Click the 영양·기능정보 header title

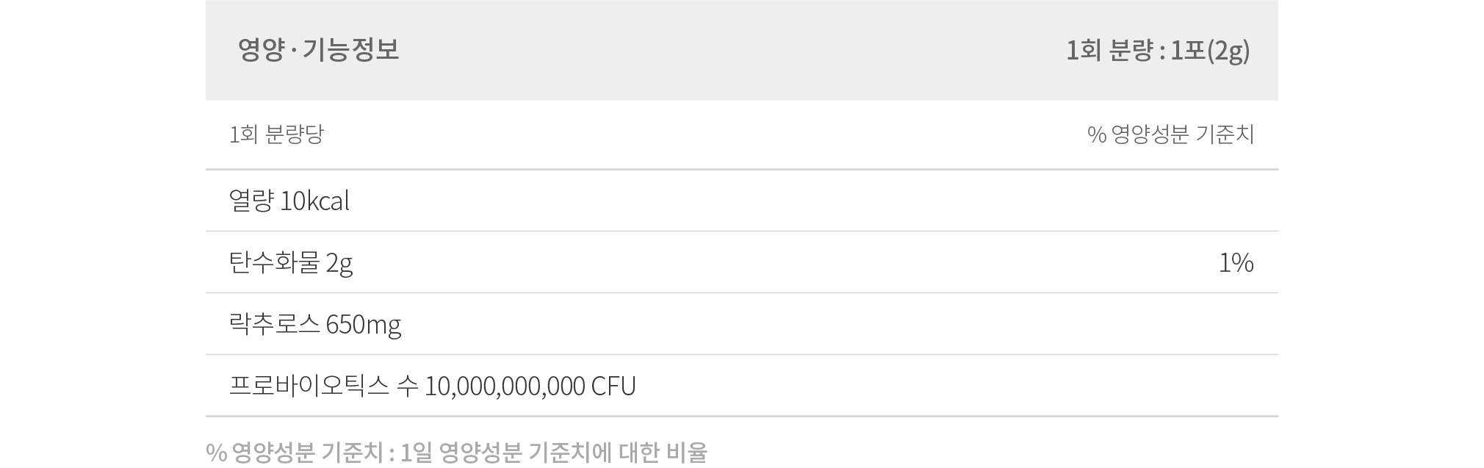(x=318, y=50)
